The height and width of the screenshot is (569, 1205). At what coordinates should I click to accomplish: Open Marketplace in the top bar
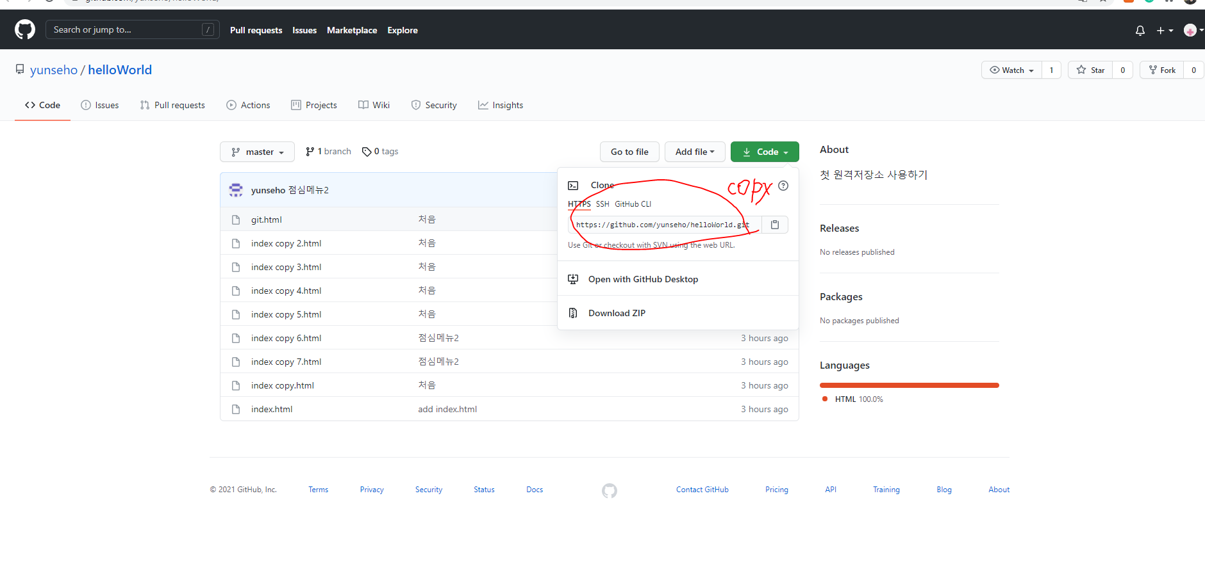(352, 30)
